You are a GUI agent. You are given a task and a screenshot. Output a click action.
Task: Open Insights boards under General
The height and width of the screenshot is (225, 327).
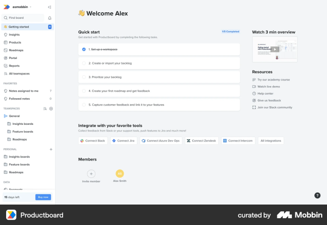[23, 124]
